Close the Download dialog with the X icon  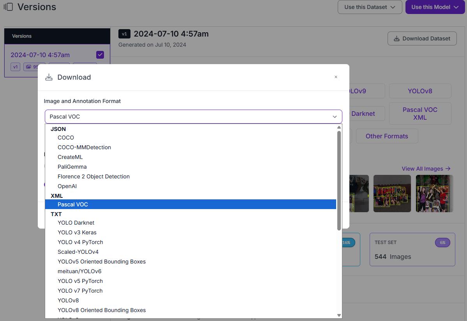(336, 77)
